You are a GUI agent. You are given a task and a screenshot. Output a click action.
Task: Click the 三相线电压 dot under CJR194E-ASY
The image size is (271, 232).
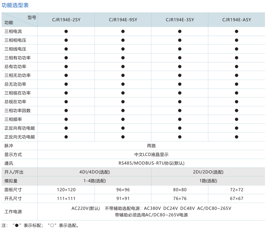(237, 49)
